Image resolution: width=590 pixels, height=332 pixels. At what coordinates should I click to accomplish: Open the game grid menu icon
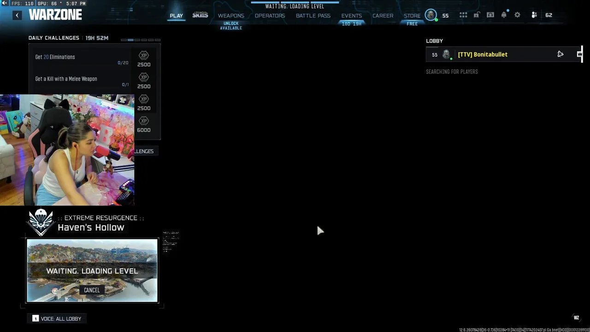tap(463, 15)
